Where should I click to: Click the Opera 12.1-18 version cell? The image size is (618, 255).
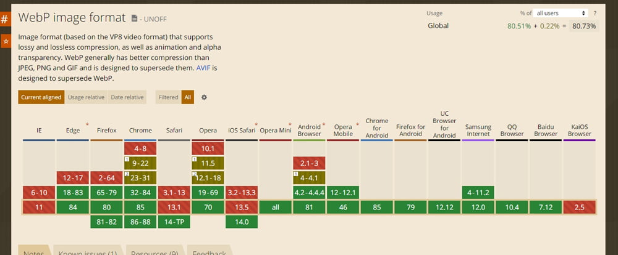[208, 177]
